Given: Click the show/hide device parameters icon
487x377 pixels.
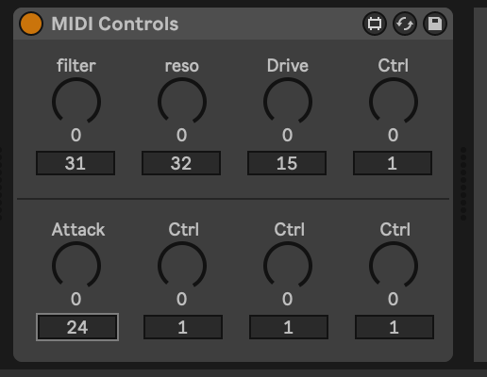Looking at the screenshot, I should point(375,24).
